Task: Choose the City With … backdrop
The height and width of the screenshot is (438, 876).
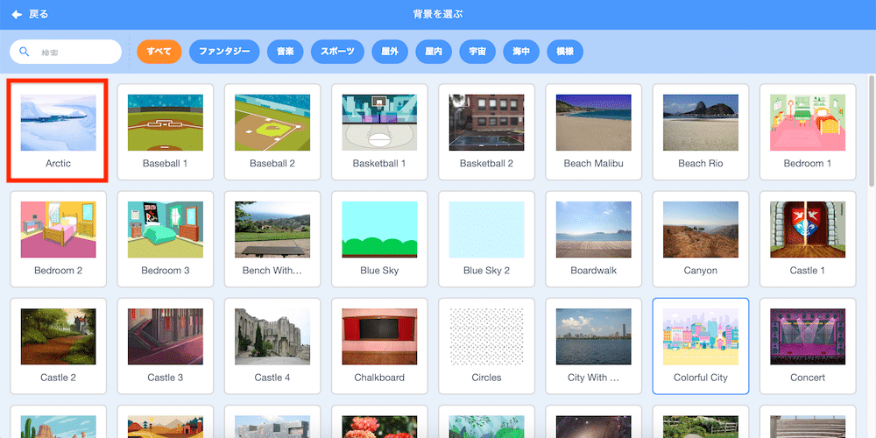Action: coord(594,346)
